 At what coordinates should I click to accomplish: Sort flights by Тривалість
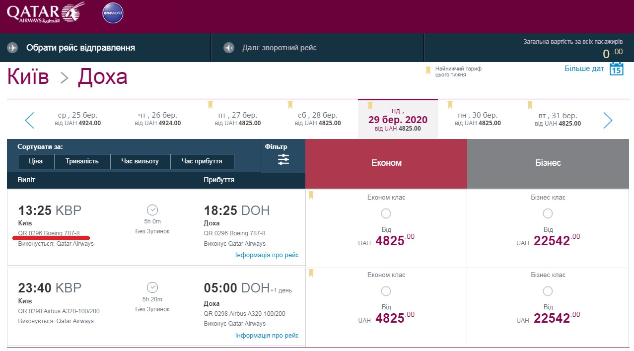coord(81,161)
